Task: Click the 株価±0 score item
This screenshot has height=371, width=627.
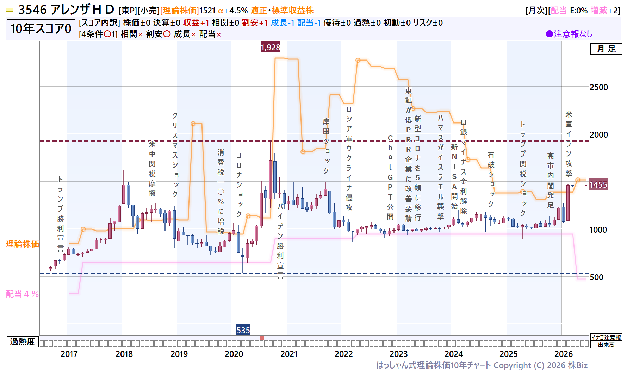Action: coord(137,23)
